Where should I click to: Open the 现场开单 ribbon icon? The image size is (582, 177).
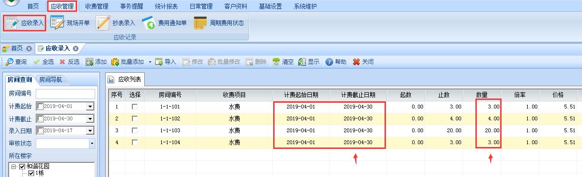[57, 23]
